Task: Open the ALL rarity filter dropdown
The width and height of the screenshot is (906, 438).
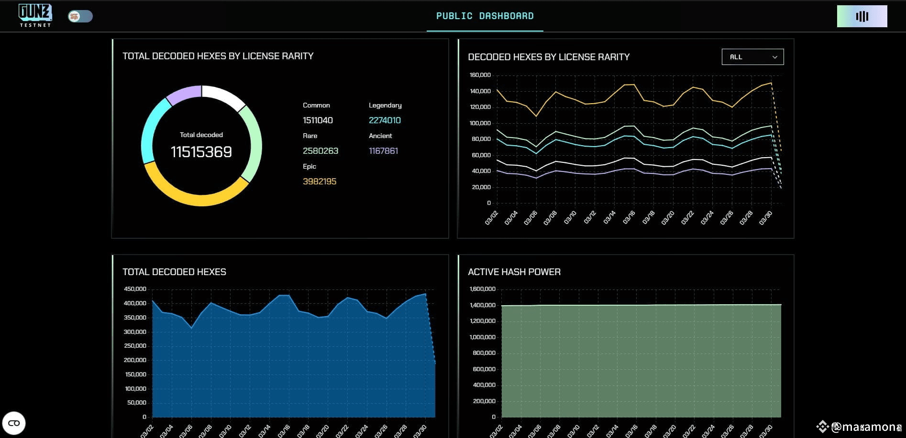Action: point(752,57)
